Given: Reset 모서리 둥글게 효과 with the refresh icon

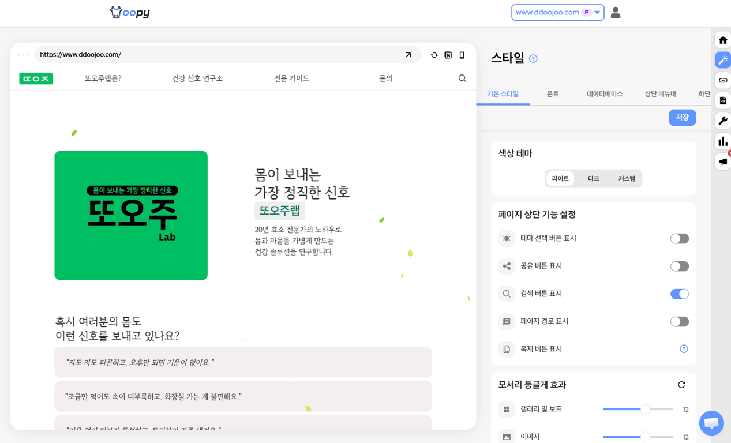Looking at the screenshot, I should 681,385.
